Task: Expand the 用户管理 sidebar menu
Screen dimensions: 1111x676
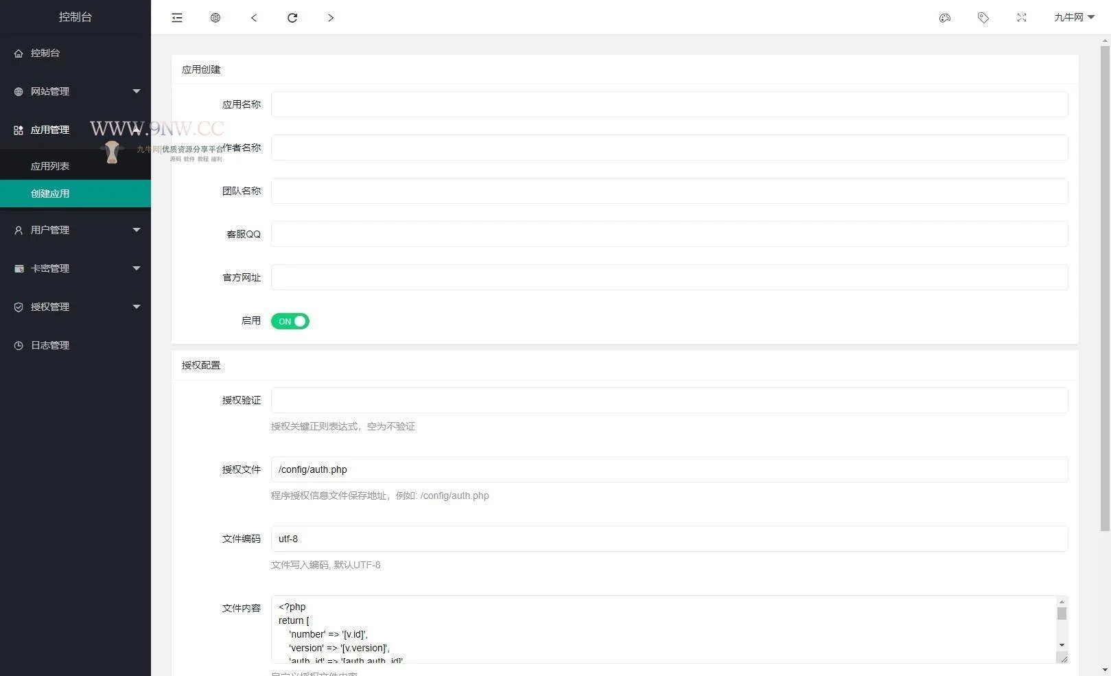Action: pyautogui.click(x=75, y=230)
